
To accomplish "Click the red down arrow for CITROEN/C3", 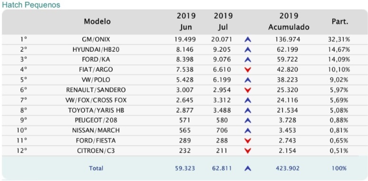I will 248,151.
